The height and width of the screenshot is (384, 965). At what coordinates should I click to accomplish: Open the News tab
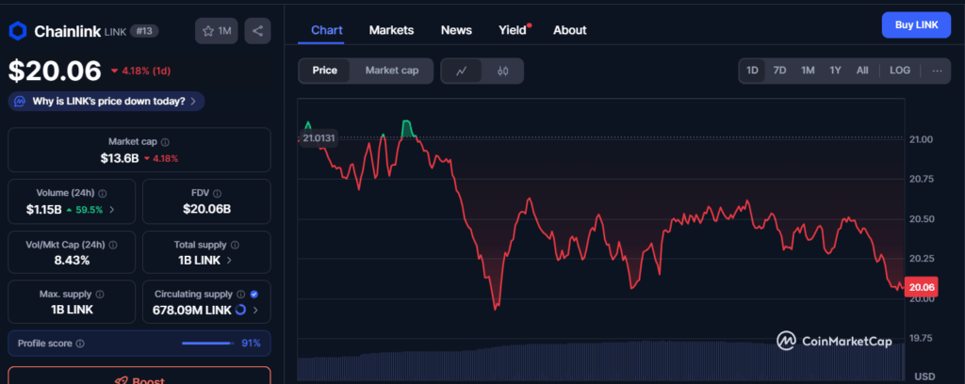(457, 30)
